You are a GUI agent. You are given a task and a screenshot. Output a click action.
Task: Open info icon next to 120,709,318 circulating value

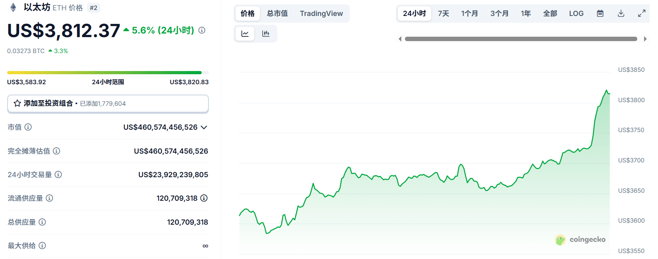click(204, 198)
